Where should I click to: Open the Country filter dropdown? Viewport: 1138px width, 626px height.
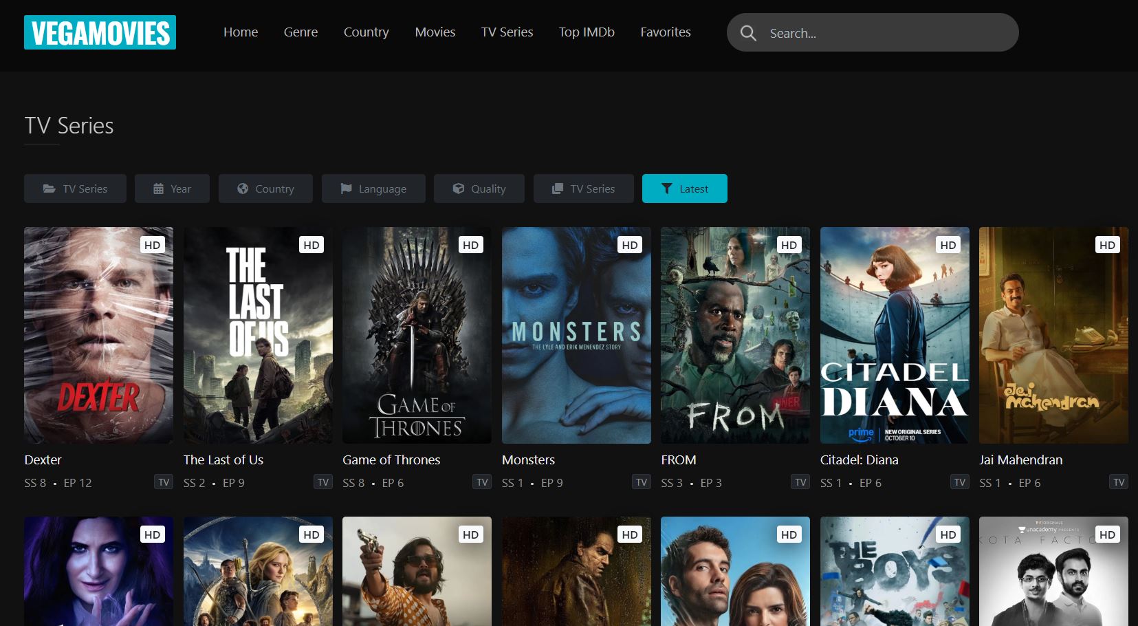[265, 188]
